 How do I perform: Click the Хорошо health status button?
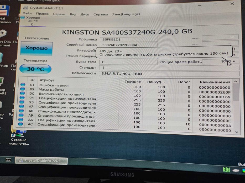[x=37, y=48]
